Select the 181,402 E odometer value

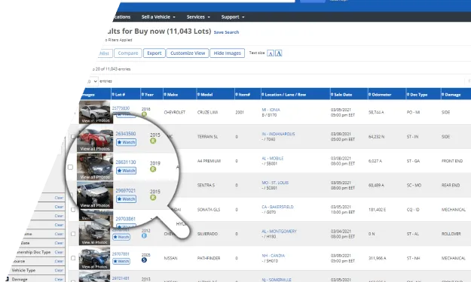point(378,210)
